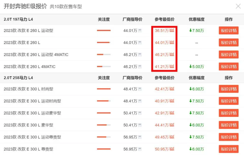This screenshot has height=155, width=244.
Task: Click the lowest price 41.21万
Action: [x=162, y=67]
